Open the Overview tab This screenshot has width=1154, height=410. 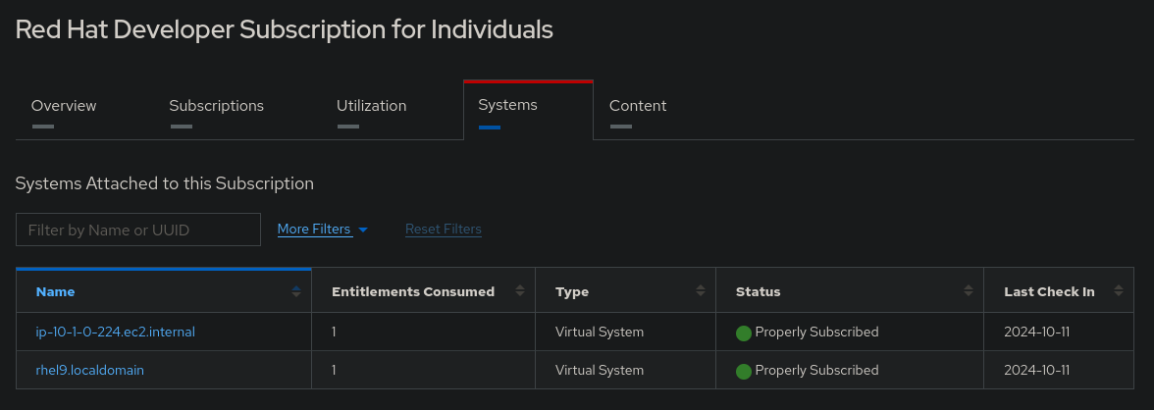coord(64,106)
